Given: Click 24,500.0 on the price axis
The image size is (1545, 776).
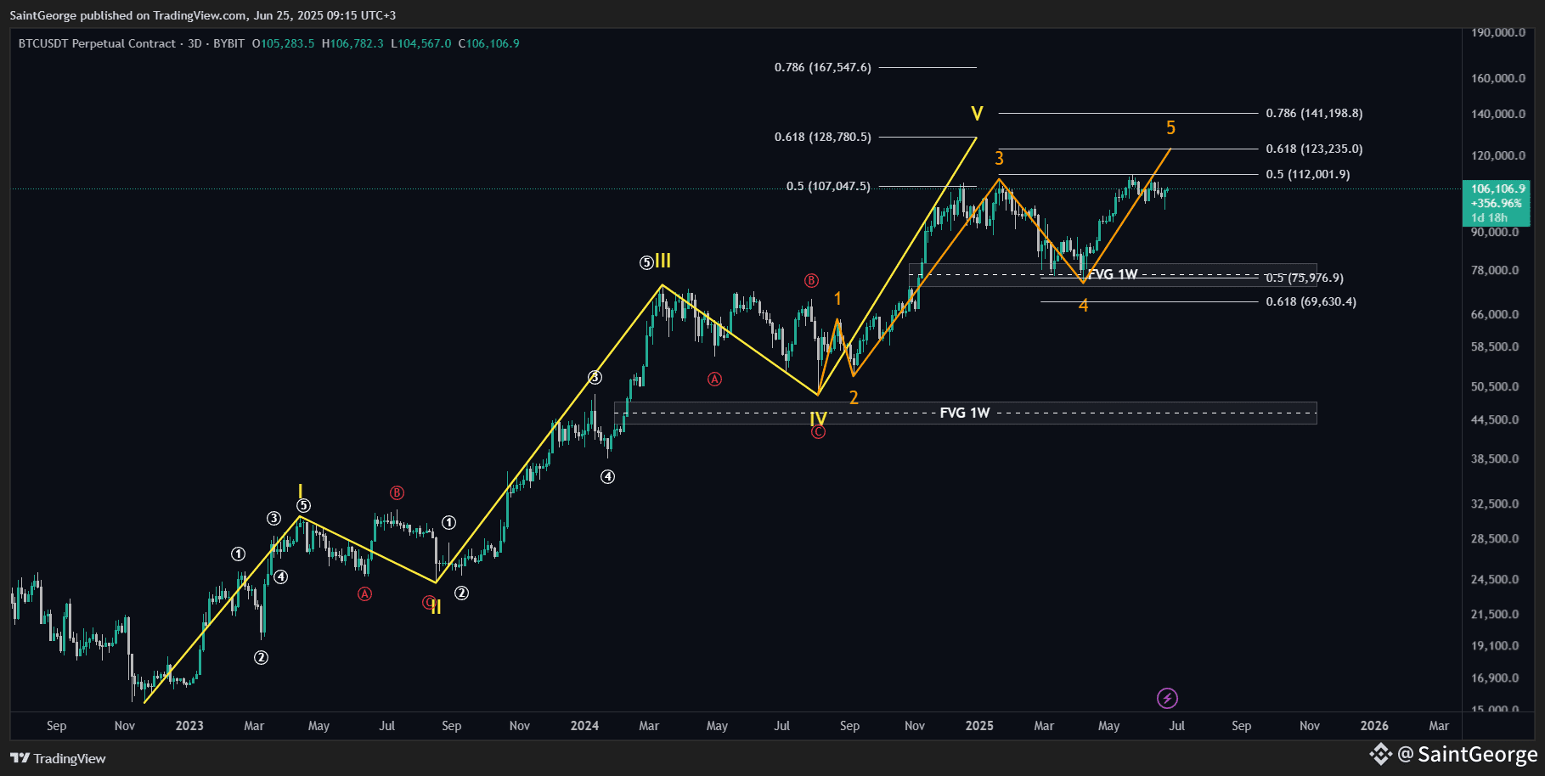Looking at the screenshot, I should pyautogui.click(x=1495, y=579).
